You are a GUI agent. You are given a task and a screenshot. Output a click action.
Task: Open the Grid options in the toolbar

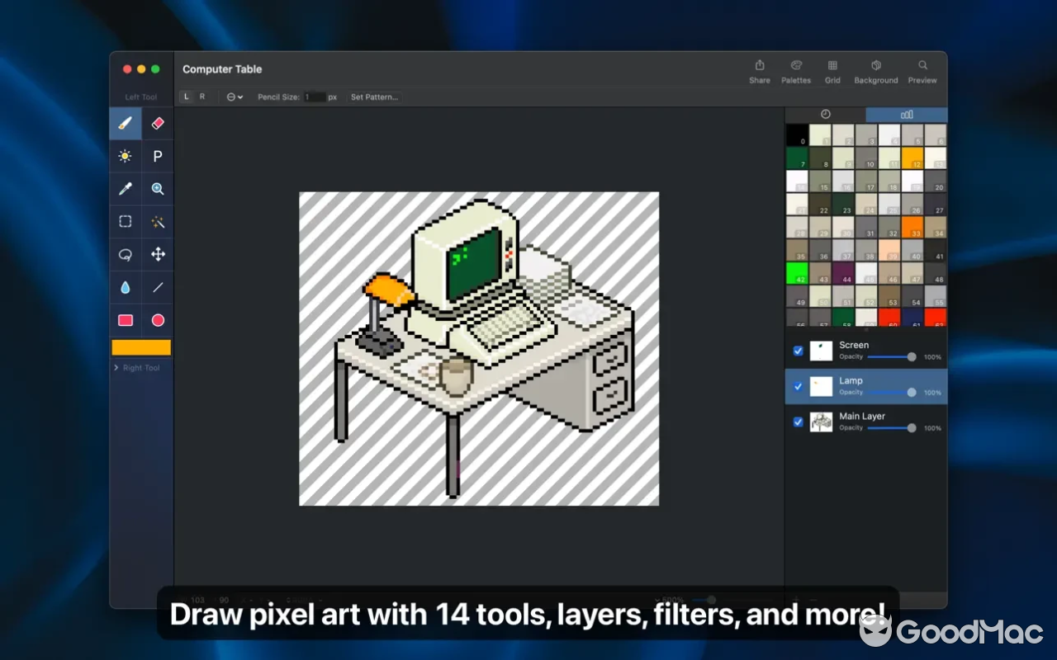[x=832, y=70]
